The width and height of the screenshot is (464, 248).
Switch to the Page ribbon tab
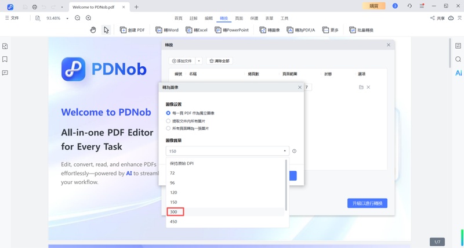[239, 18]
